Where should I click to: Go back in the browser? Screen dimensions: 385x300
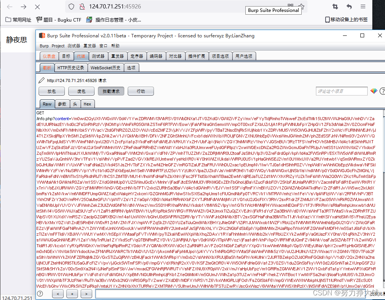pos(10,7)
